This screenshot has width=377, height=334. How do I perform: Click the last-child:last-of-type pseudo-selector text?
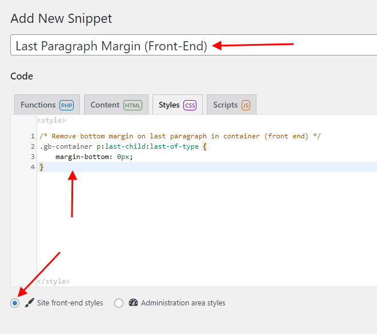click(x=152, y=146)
